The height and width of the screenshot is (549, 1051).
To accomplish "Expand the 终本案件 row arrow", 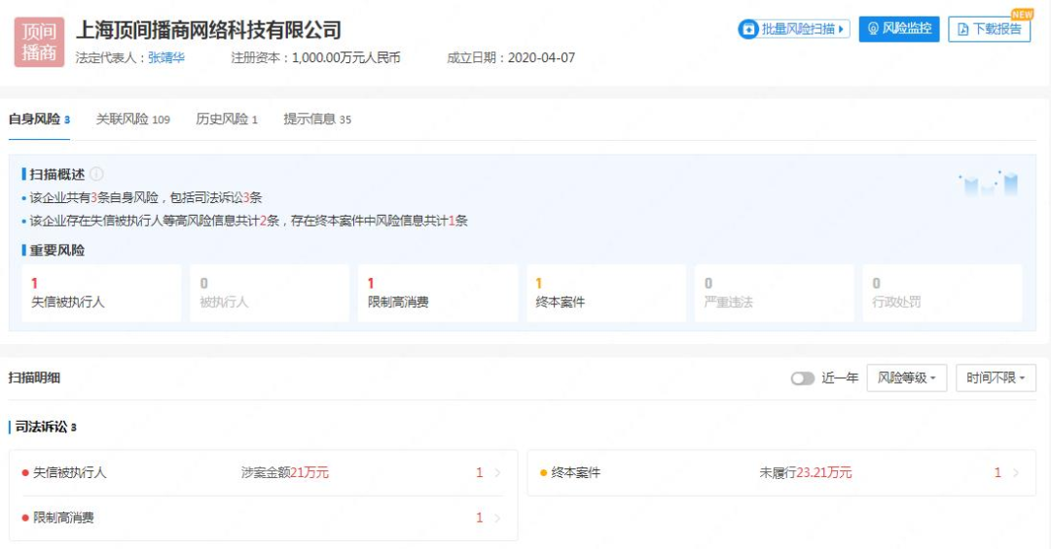I will 1016,473.
